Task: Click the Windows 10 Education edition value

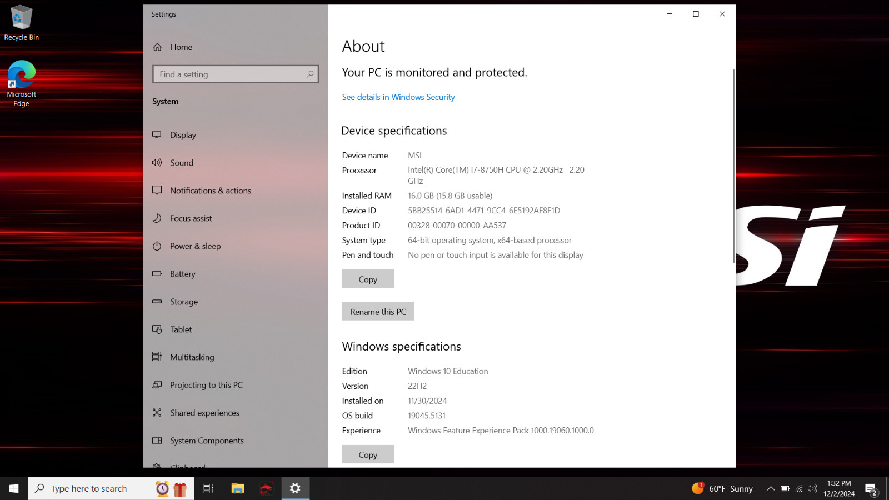Action: tap(448, 371)
